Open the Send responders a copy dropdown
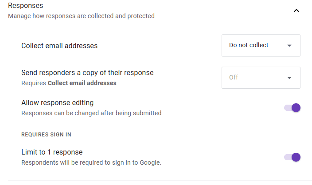 (x=261, y=78)
